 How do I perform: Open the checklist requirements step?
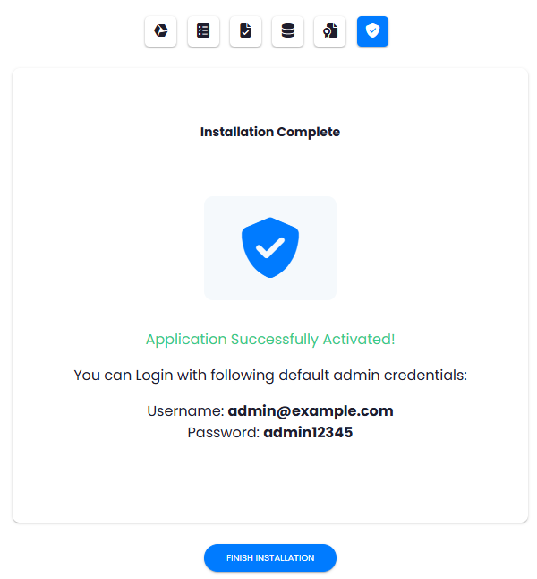[x=203, y=31]
